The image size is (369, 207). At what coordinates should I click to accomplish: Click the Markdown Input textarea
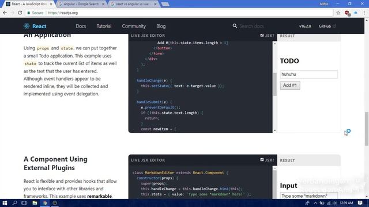309,195
